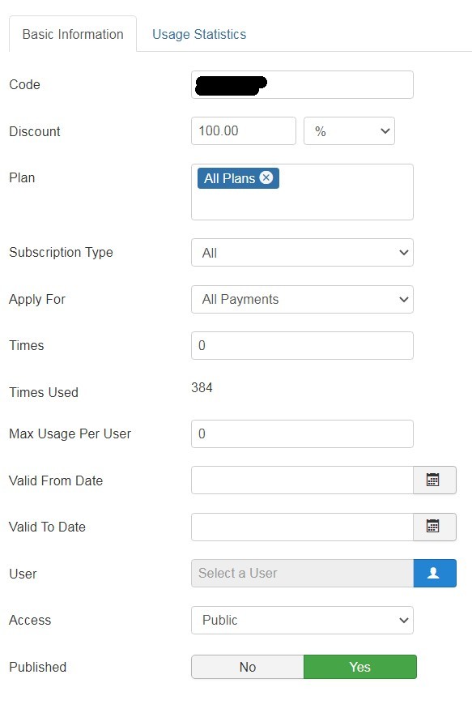
Task: Focus the Discount amount field
Action: 244,131
